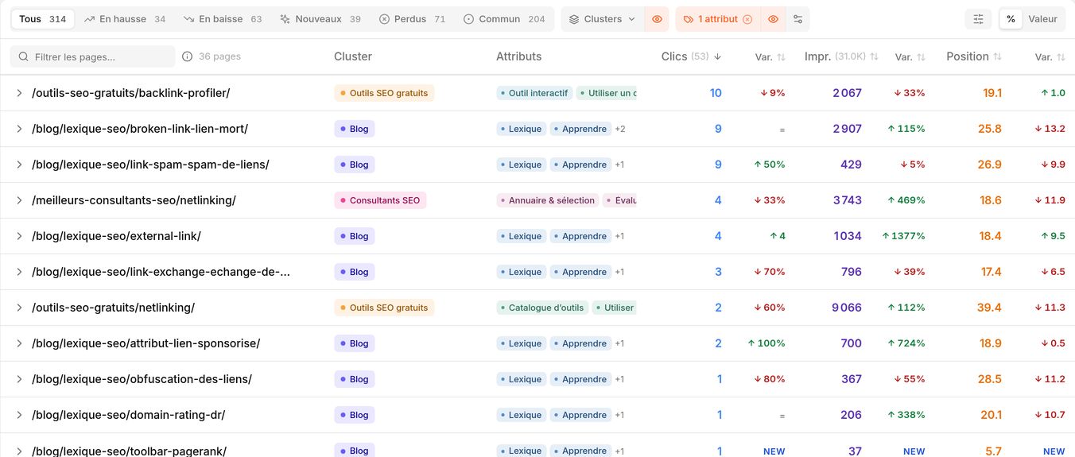
Task: Sort by Impr. column
Action: click(x=841, y=56)
